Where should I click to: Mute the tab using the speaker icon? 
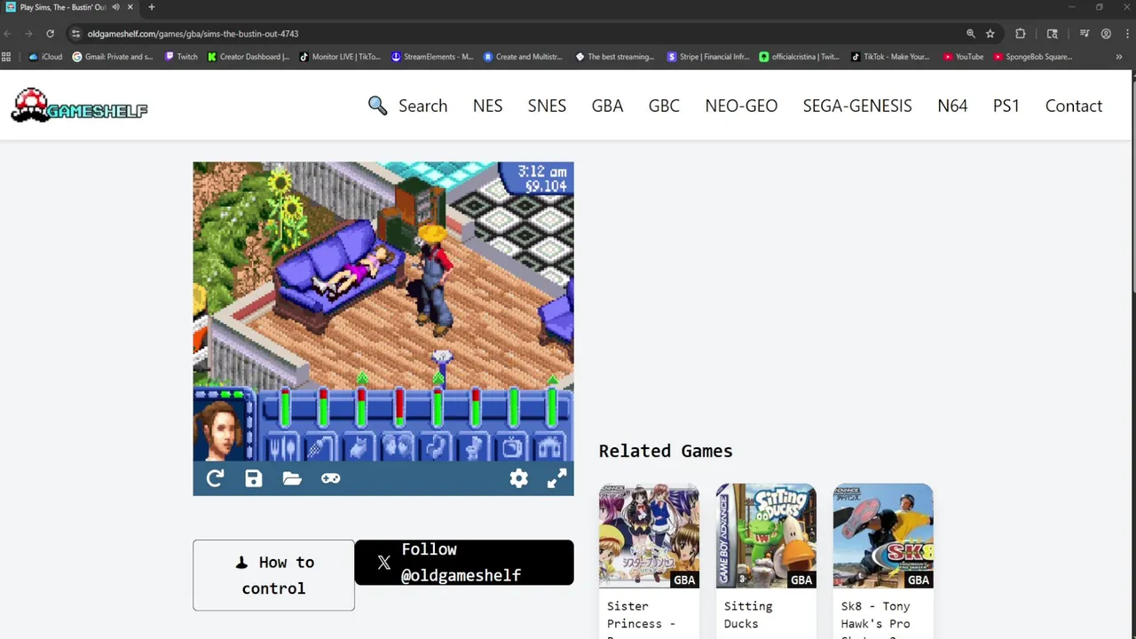coord(115,7)
